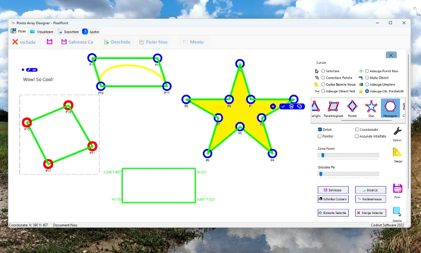421x253 pixels.
Task: Click the Design ruler triangle icon
Action: point(398,153)
